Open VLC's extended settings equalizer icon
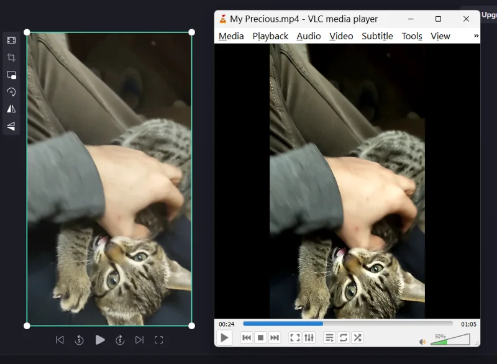497x364 pixels. point(310,338)
